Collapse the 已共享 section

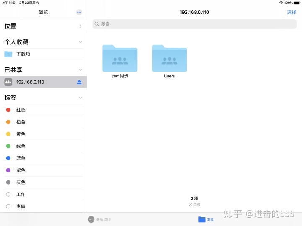81,70
